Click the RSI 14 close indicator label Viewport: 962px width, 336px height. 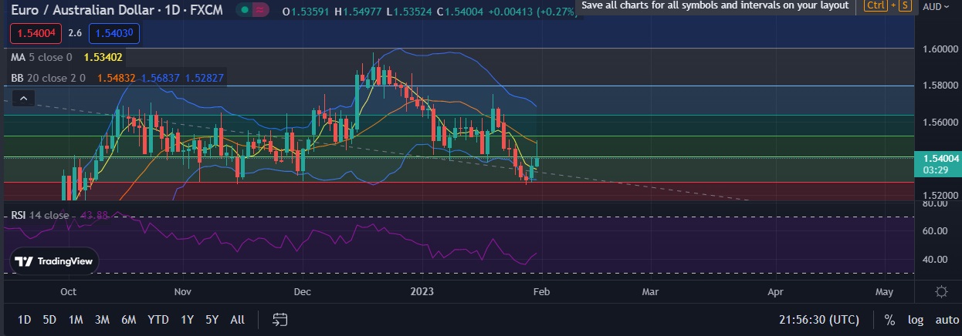pos(40,215)
